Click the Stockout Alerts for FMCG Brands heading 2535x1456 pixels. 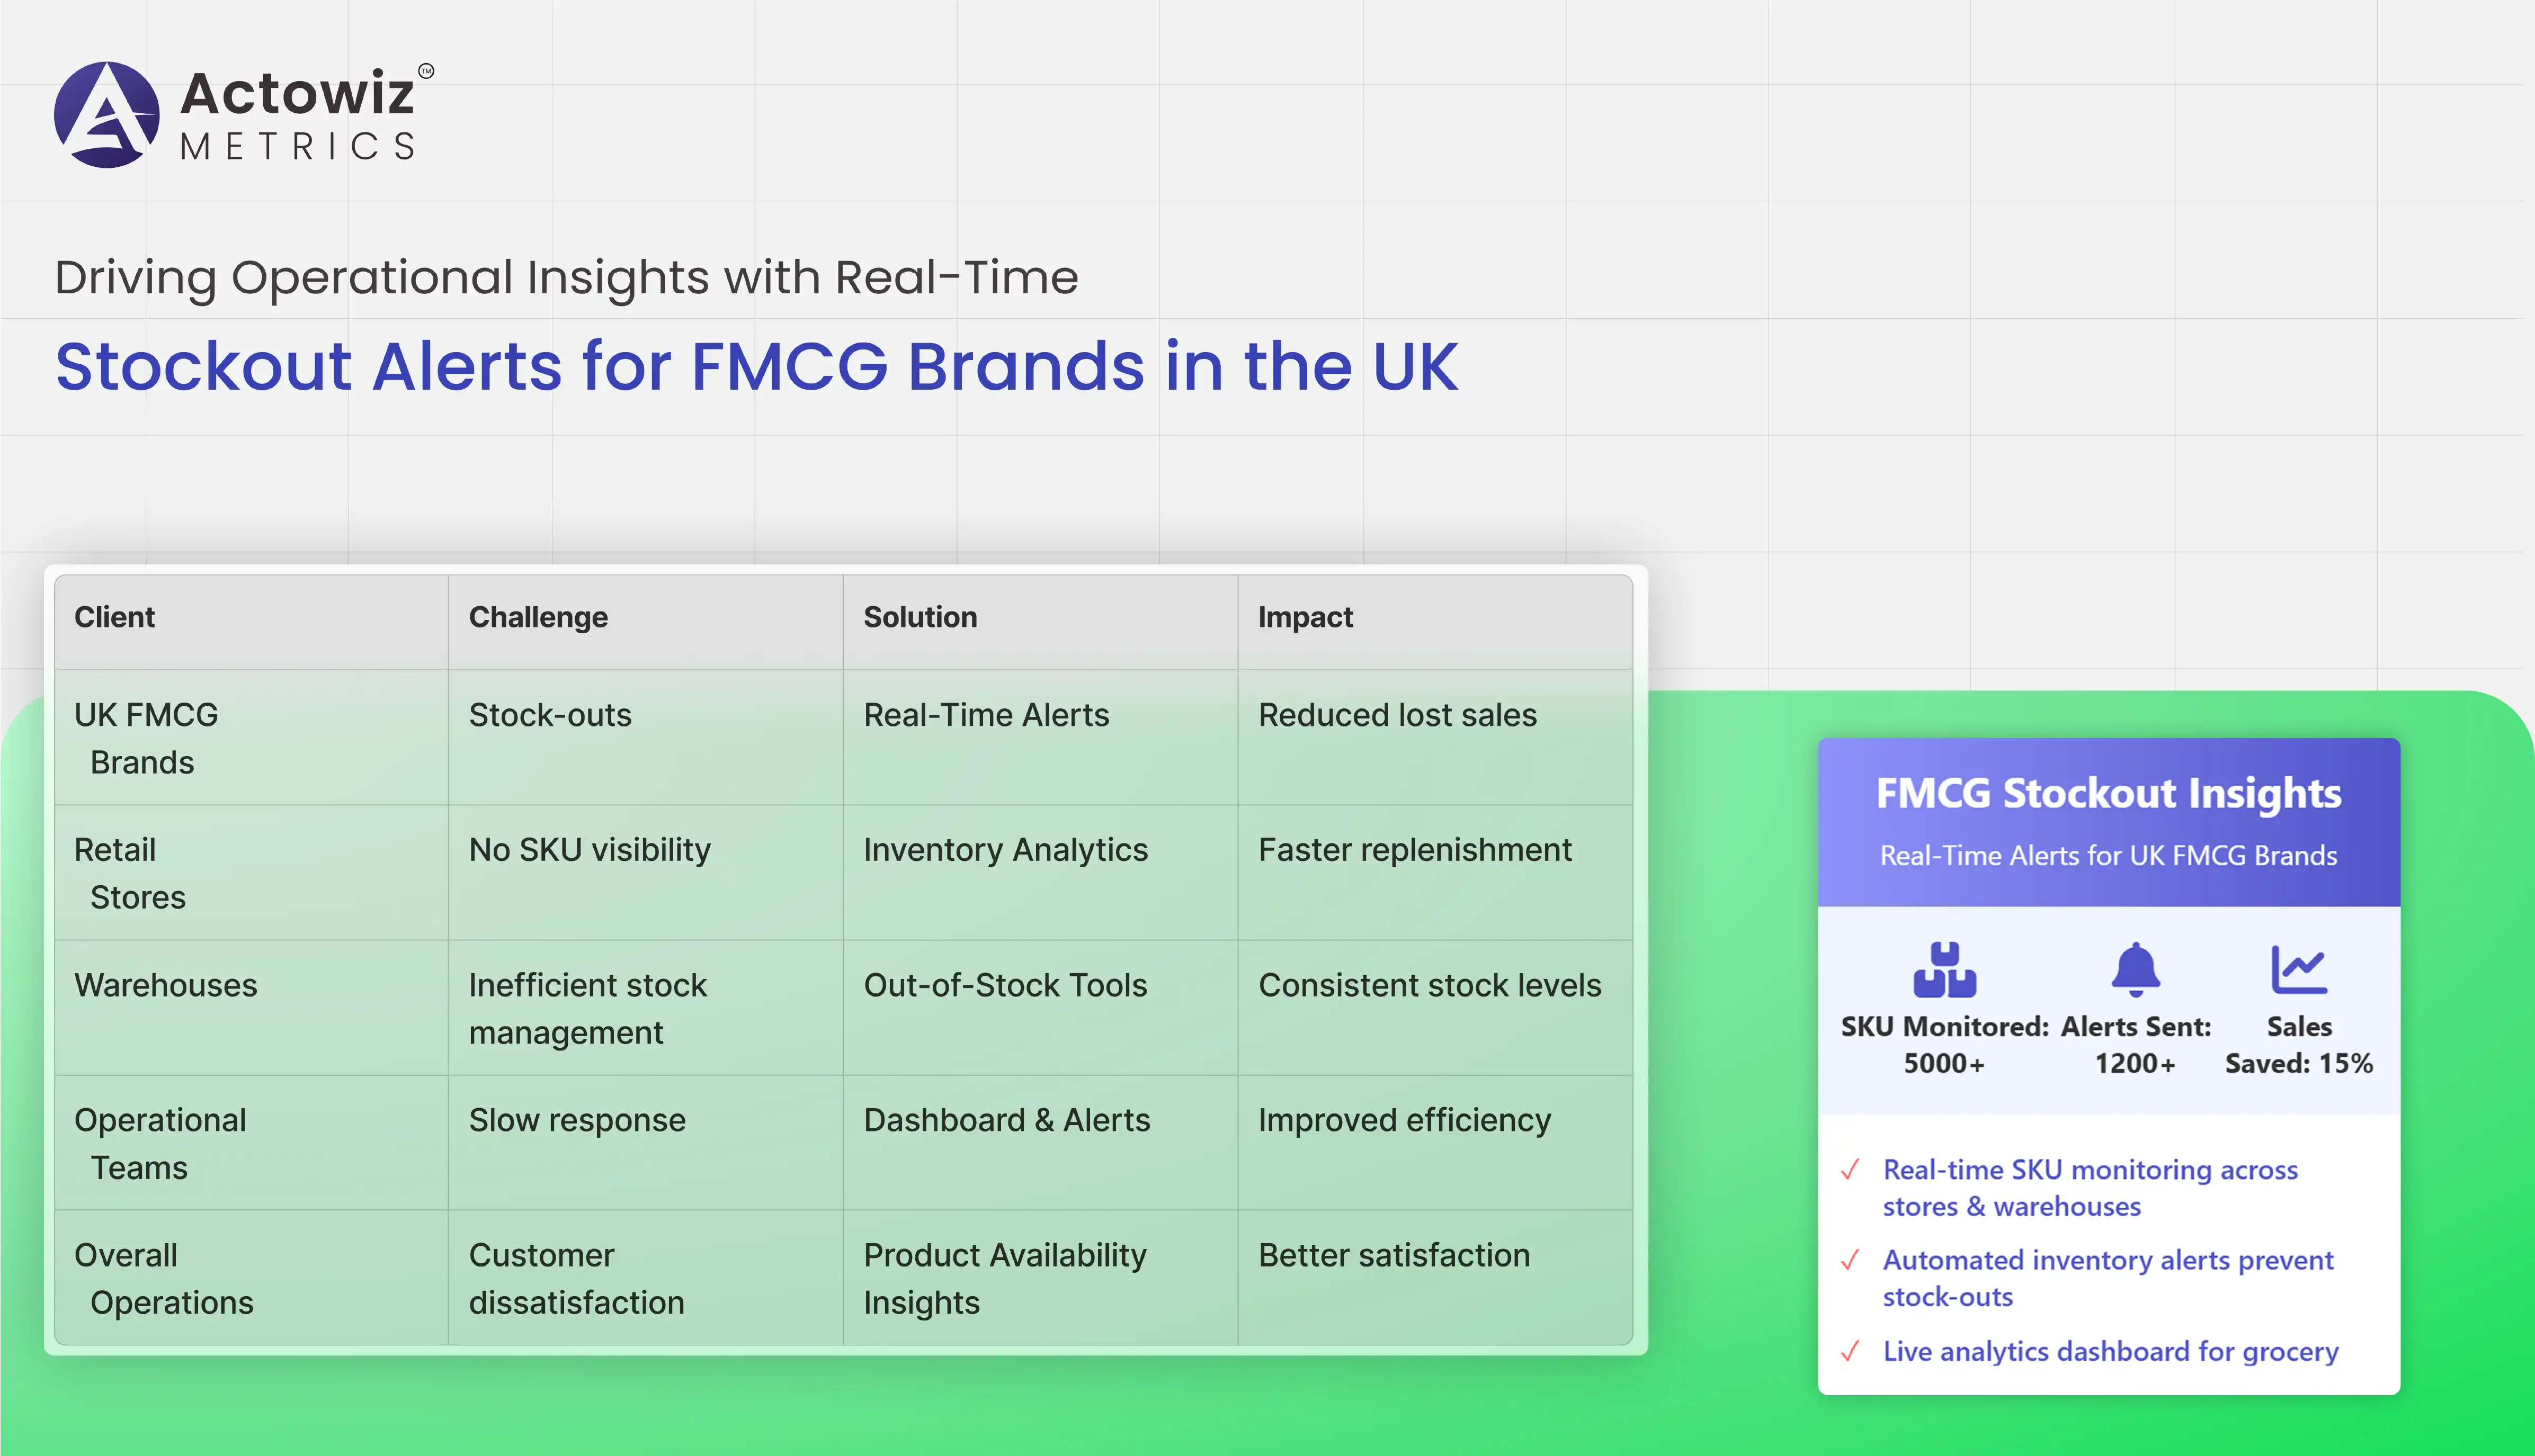point(756,366)
